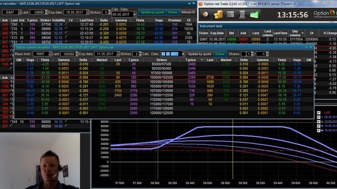Select SiM7 ticker row in Instrument desk
Image resolution: width=337 pixels, height=189 pixels.
(x=267, y=39)
